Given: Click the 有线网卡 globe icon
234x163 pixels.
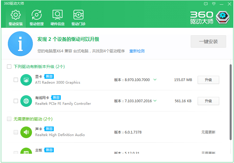Looking at the screenshot, I should (x=26, y=101).
